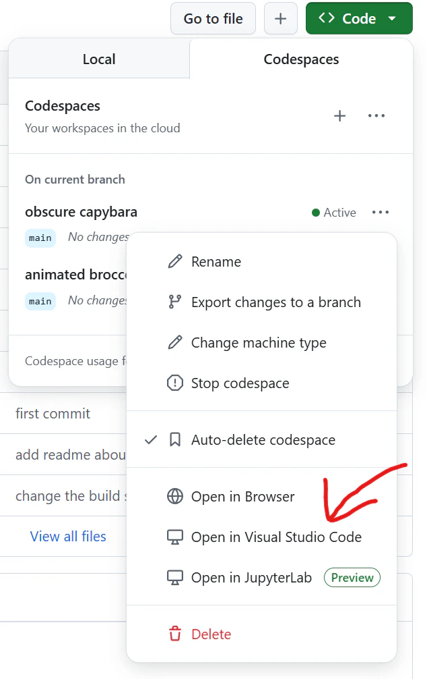
Task: Open the View all files link
Action: tap(68, 536)
